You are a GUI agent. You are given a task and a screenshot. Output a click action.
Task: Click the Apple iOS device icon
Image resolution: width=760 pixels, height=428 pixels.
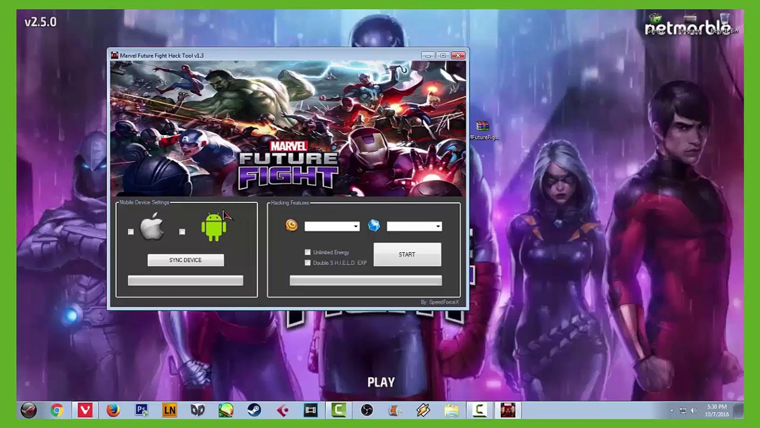[x=152, y=227]
